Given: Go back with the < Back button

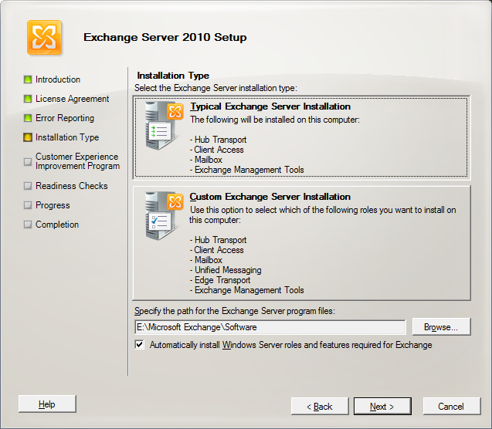Looking at the screenshot, I should click(x=320, y=407).
